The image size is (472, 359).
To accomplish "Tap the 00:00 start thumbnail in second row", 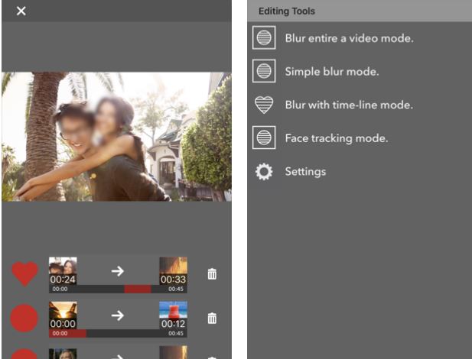I will 63,315.
